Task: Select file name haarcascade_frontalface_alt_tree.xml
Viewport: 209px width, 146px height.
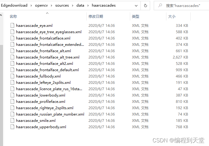Action: click(48, 57)
